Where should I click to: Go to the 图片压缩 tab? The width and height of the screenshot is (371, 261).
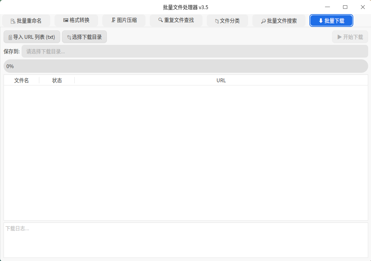[x=124, y=20]
